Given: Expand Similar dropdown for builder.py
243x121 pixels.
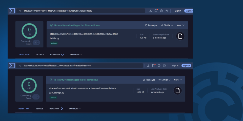Looking at the screenshot, I should click(x=167, y=25).
